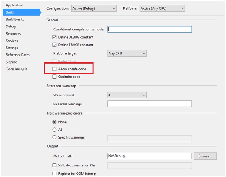The height and width of the screenshot is (177, 226).
Task: Choose the All warnings radio button
Action: coord(55,130)
